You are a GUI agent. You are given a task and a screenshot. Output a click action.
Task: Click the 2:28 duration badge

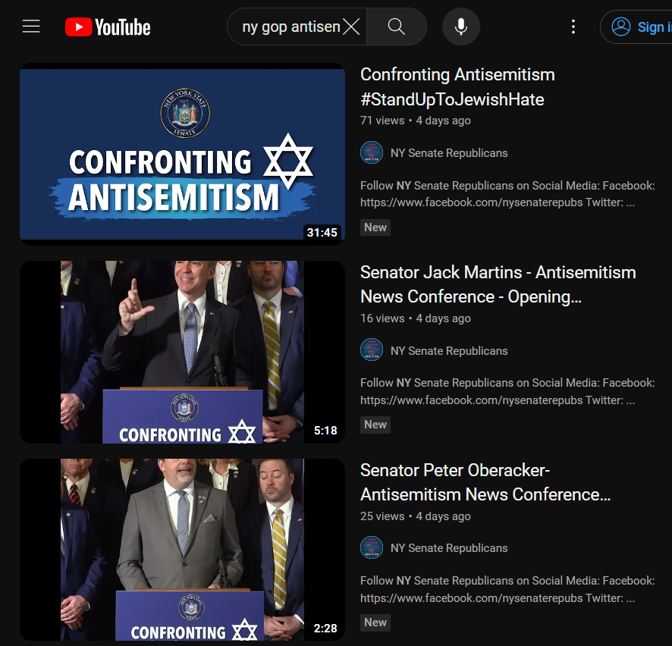[x=325, y=629]
